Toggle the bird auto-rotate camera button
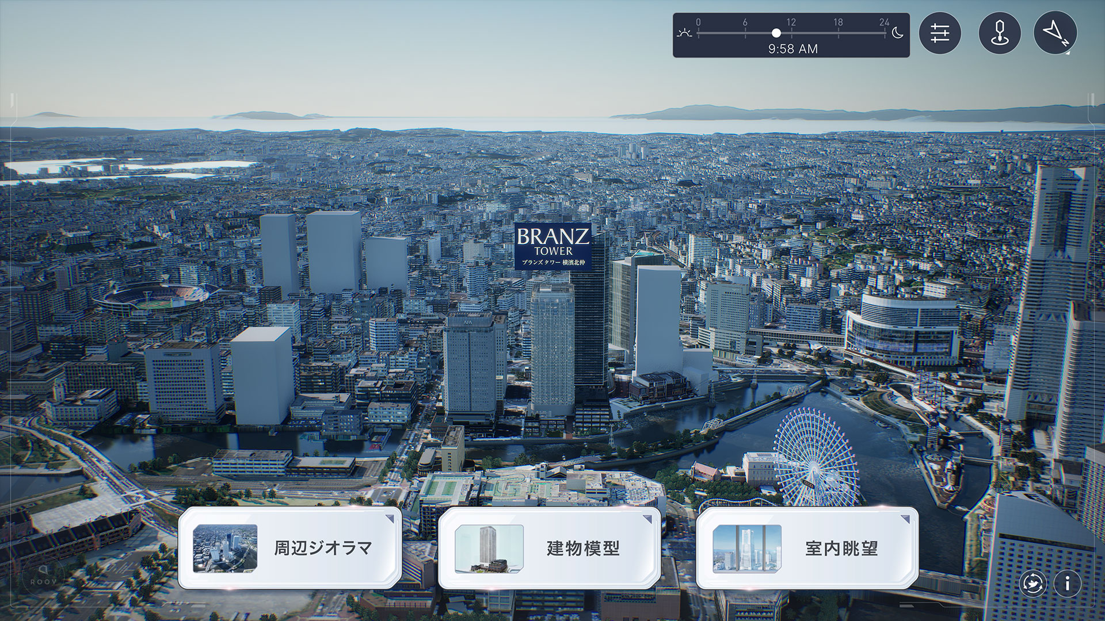The image size is (1105, 621). [1033, 584]
